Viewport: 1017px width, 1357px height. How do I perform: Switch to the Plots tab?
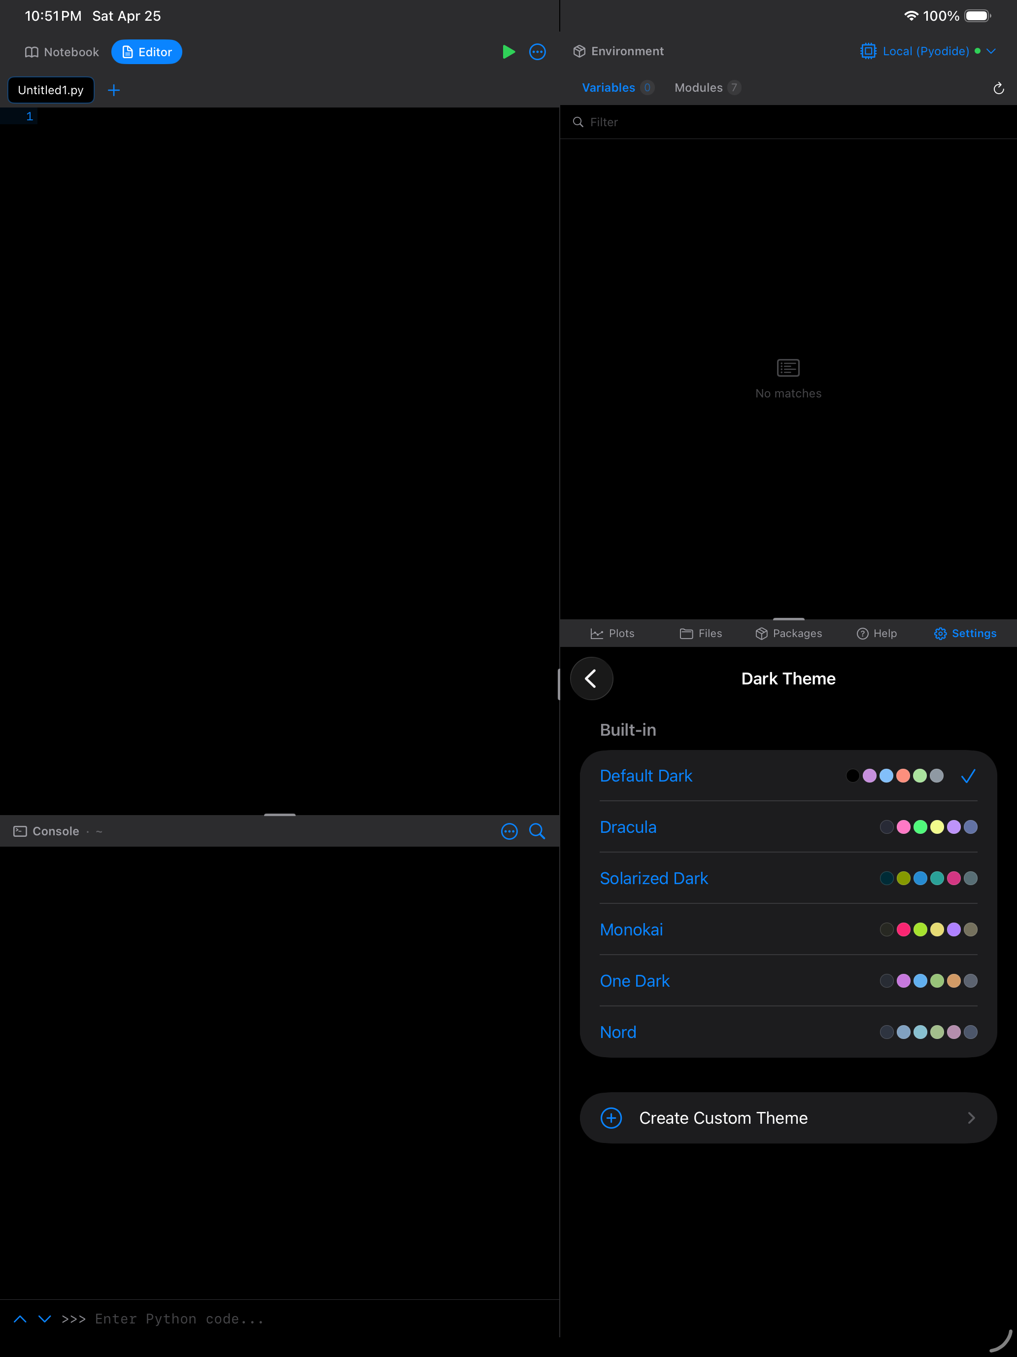[x=612, y=633]
